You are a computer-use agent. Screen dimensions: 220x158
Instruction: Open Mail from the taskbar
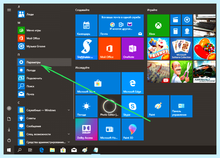tap(74, 150)
